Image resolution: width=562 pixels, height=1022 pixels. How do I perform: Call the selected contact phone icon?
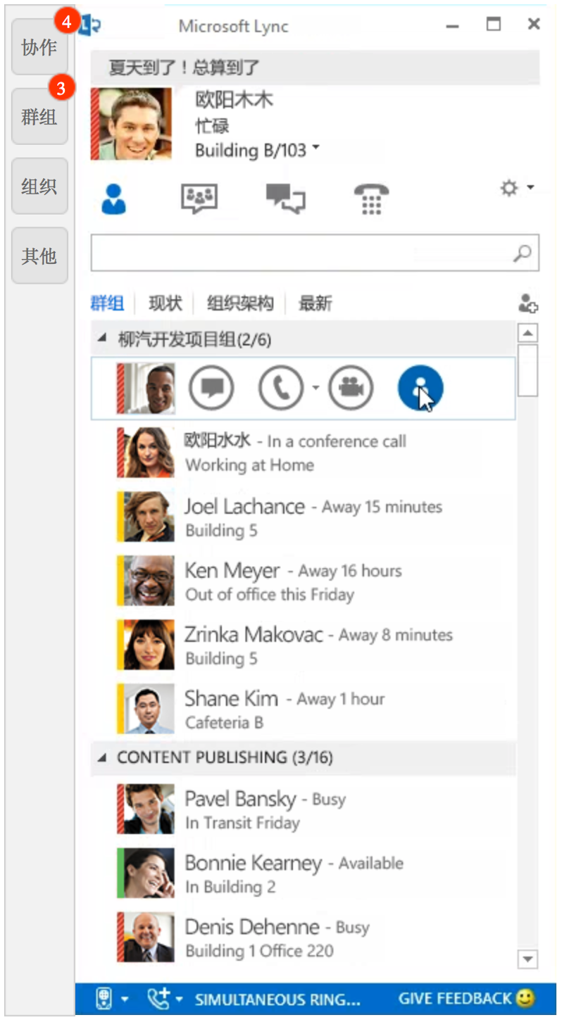click(281, 388)
